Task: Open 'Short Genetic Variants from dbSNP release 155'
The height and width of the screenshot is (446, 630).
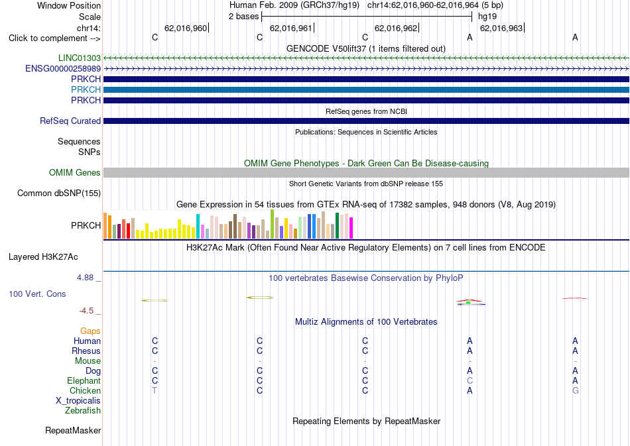Action: [x=366, y=184]
